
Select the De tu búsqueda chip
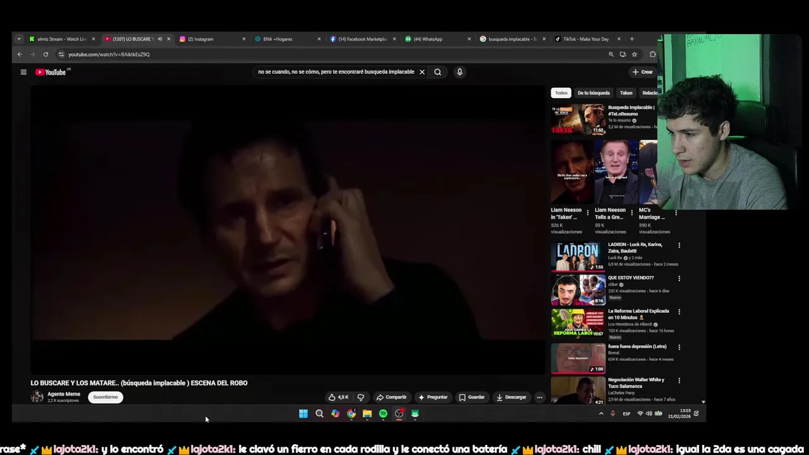click(x=593, y=93)
